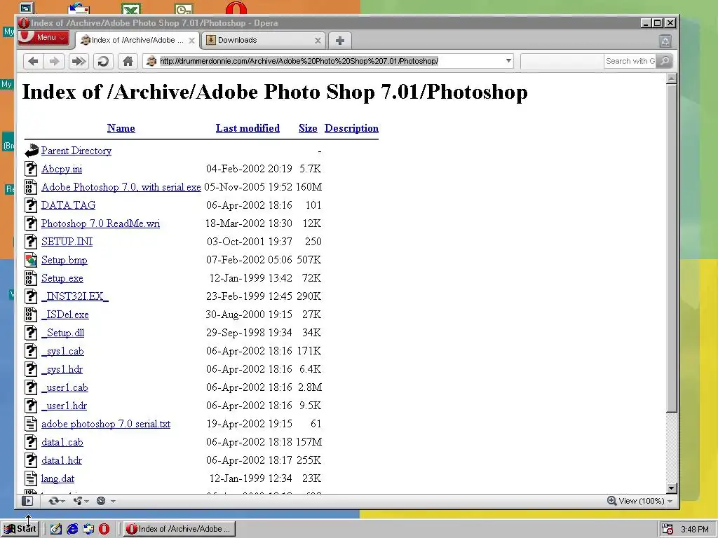Open the closed tabs trash icon
Image resolution: width=718 pixels, height=538 pixels.
(665, 41)
